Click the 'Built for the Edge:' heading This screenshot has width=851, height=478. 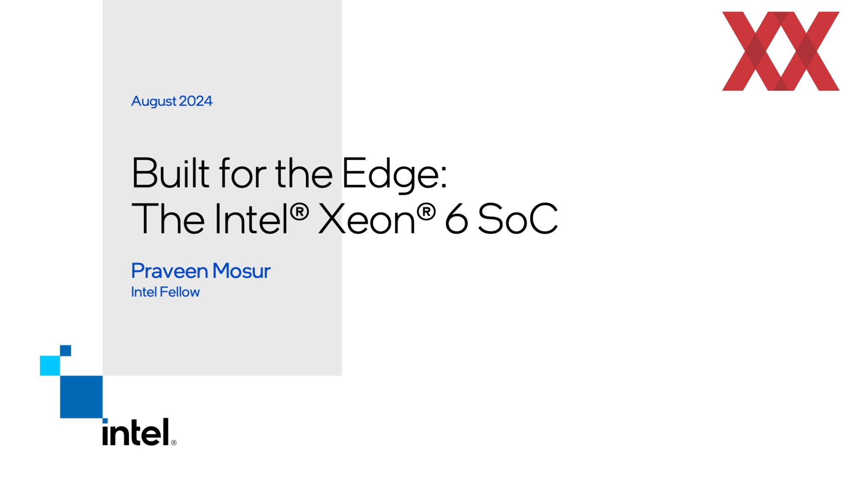coord(289,174)
